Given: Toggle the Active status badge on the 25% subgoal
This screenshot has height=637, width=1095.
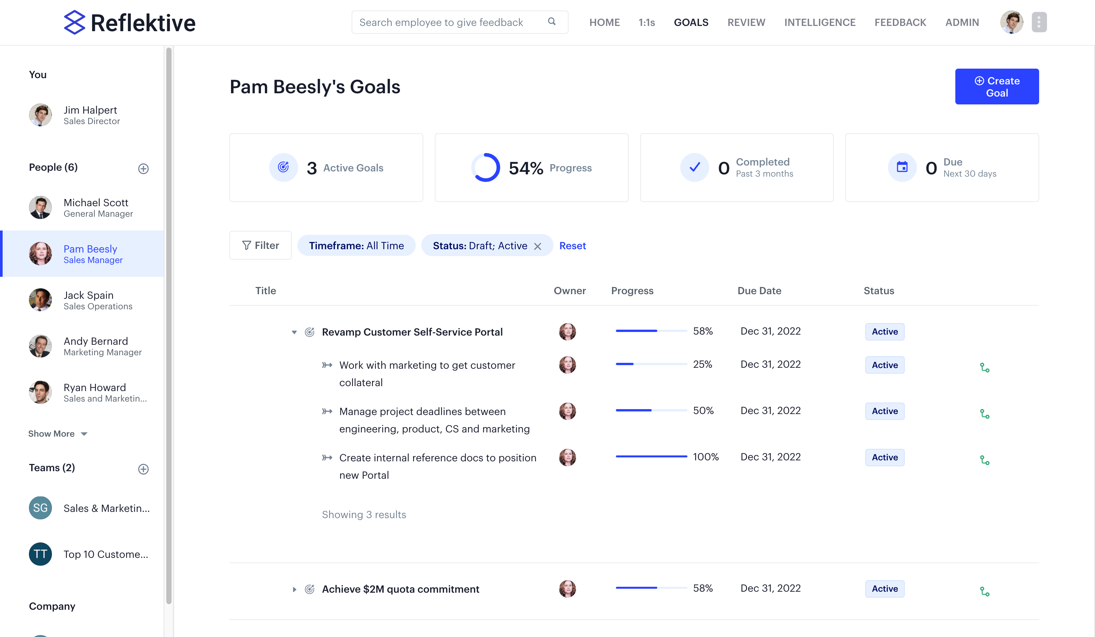Looking at the screenshot, I should pos(884,365).
